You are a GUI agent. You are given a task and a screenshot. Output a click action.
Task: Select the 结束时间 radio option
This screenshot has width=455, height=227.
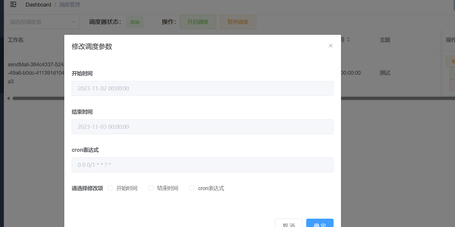(151, 188)
